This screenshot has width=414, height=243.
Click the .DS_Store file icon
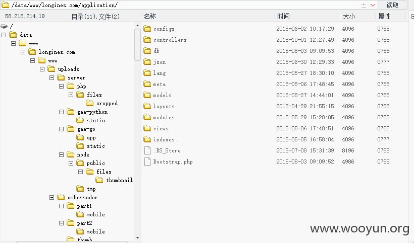click(147, 150)
